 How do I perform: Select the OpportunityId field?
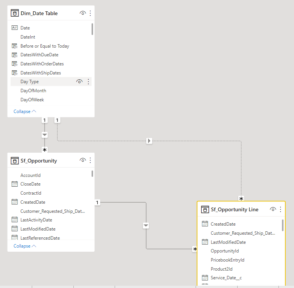(241, 251)
